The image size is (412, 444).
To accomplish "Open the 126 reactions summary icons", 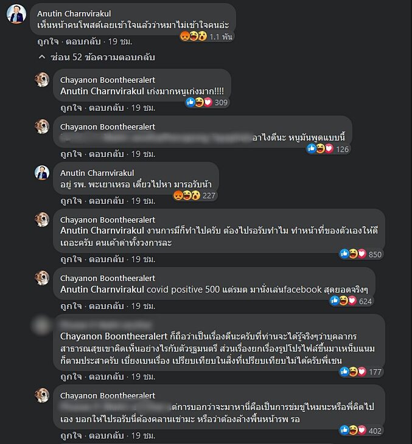I will click(x=328, y=149).
